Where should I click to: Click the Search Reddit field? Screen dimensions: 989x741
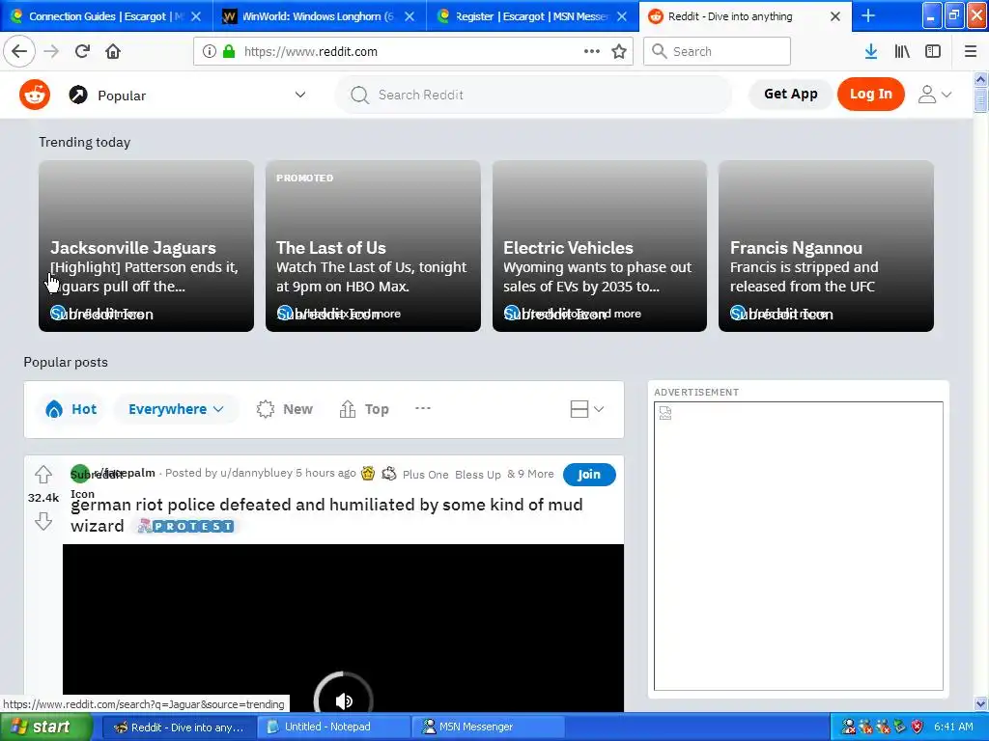[x=533, y=95]
